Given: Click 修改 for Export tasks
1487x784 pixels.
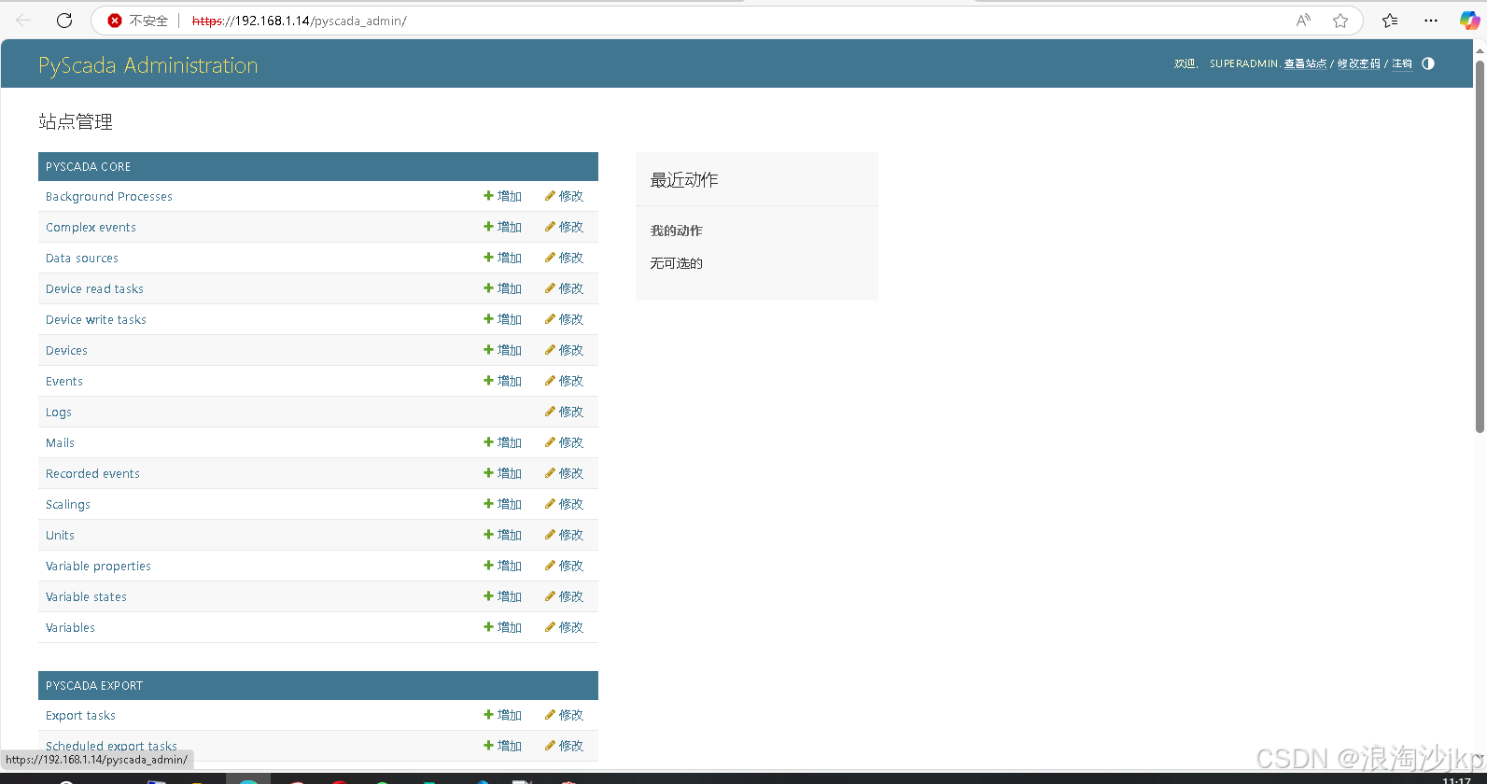Looking at the screenshot, I should [x=564, y=715].
